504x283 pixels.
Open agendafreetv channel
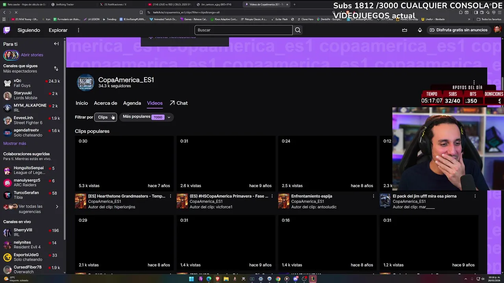[x=31, y=132]
